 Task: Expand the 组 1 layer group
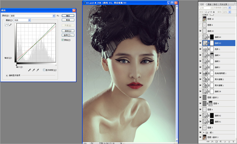click(204, 132)
